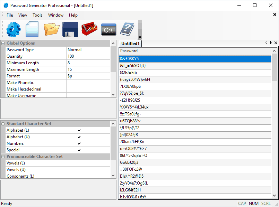Open the red toolbox options icon

[89, 29]
